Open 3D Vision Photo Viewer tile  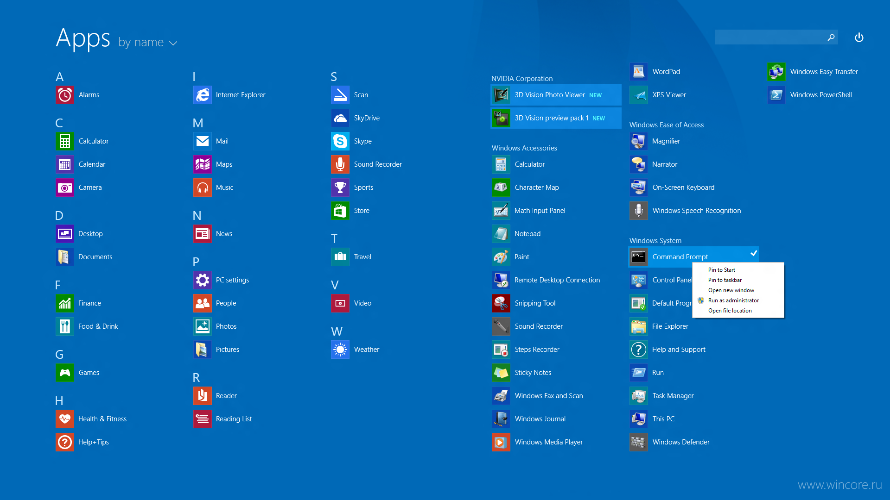coord(556,95)
